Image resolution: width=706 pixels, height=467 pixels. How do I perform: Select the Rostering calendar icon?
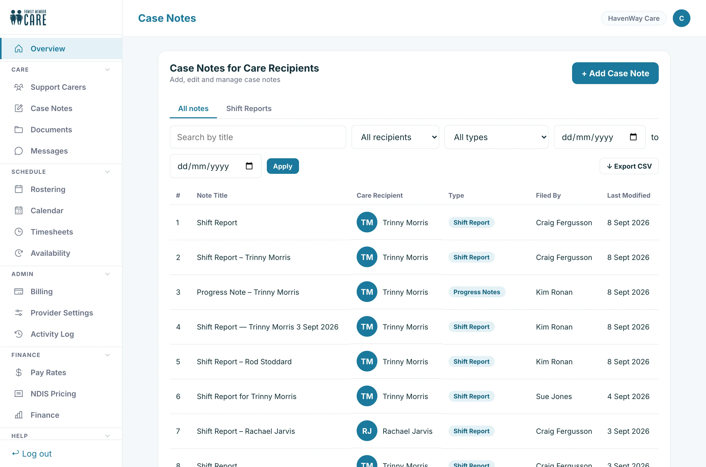pos(19,189)
